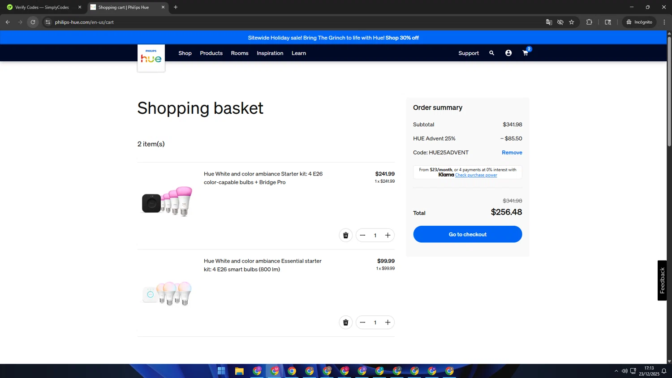
Task: Decrease quantity of Essential starter kit
Action: [x=362, y=322]
